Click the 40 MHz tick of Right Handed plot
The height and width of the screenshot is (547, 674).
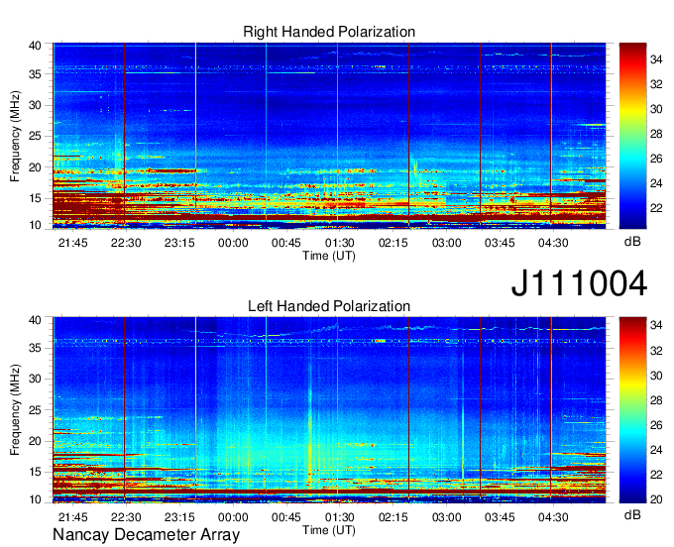pyautogui.click(x=35, y=46)
